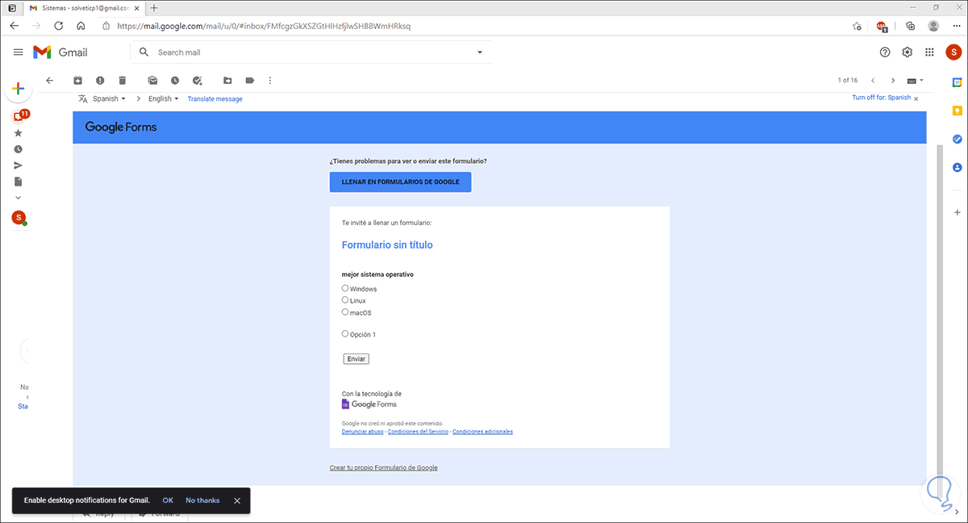Open Denunciar abuso link
968x523 pixels.
[363, 432]
